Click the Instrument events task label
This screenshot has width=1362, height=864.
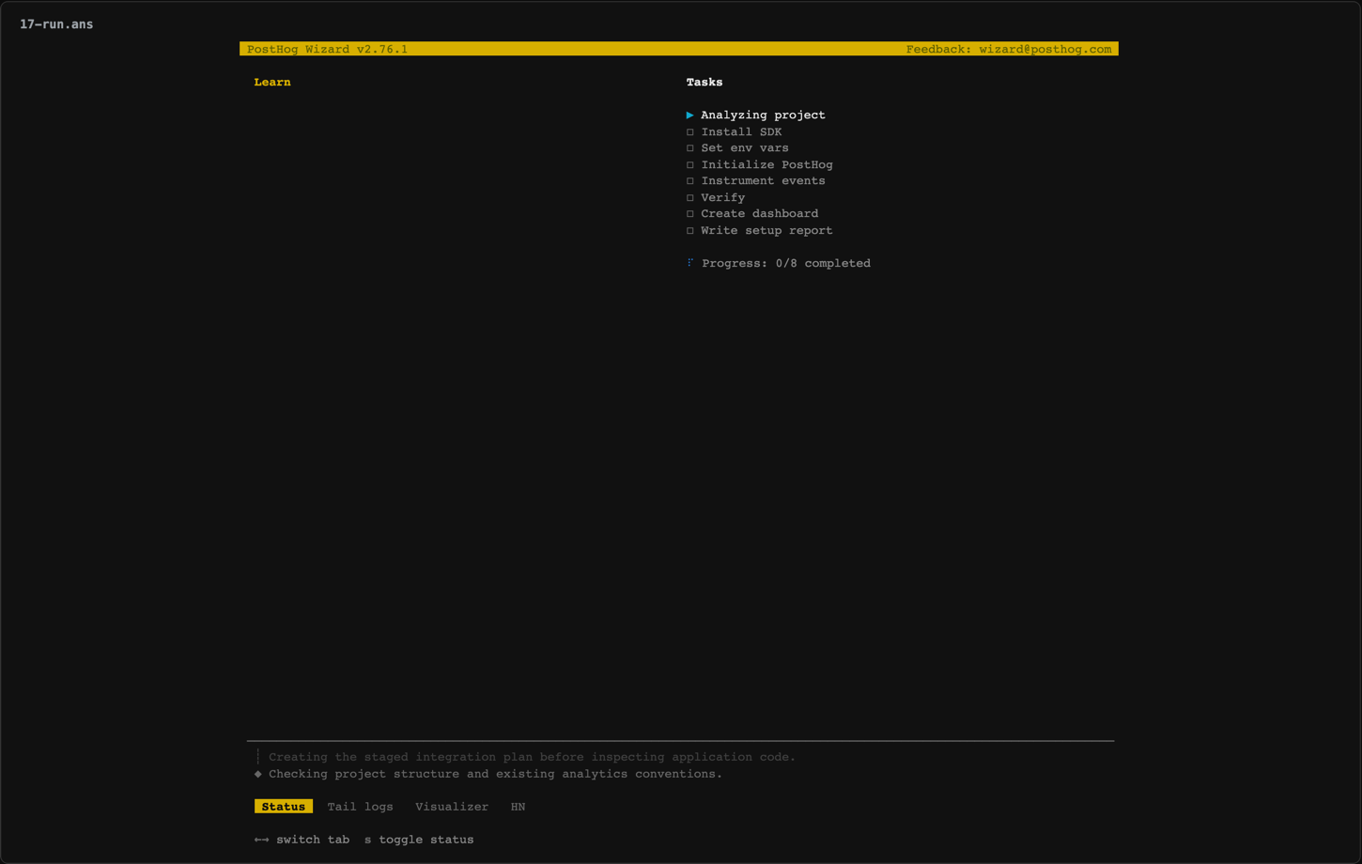pos(763,181)
